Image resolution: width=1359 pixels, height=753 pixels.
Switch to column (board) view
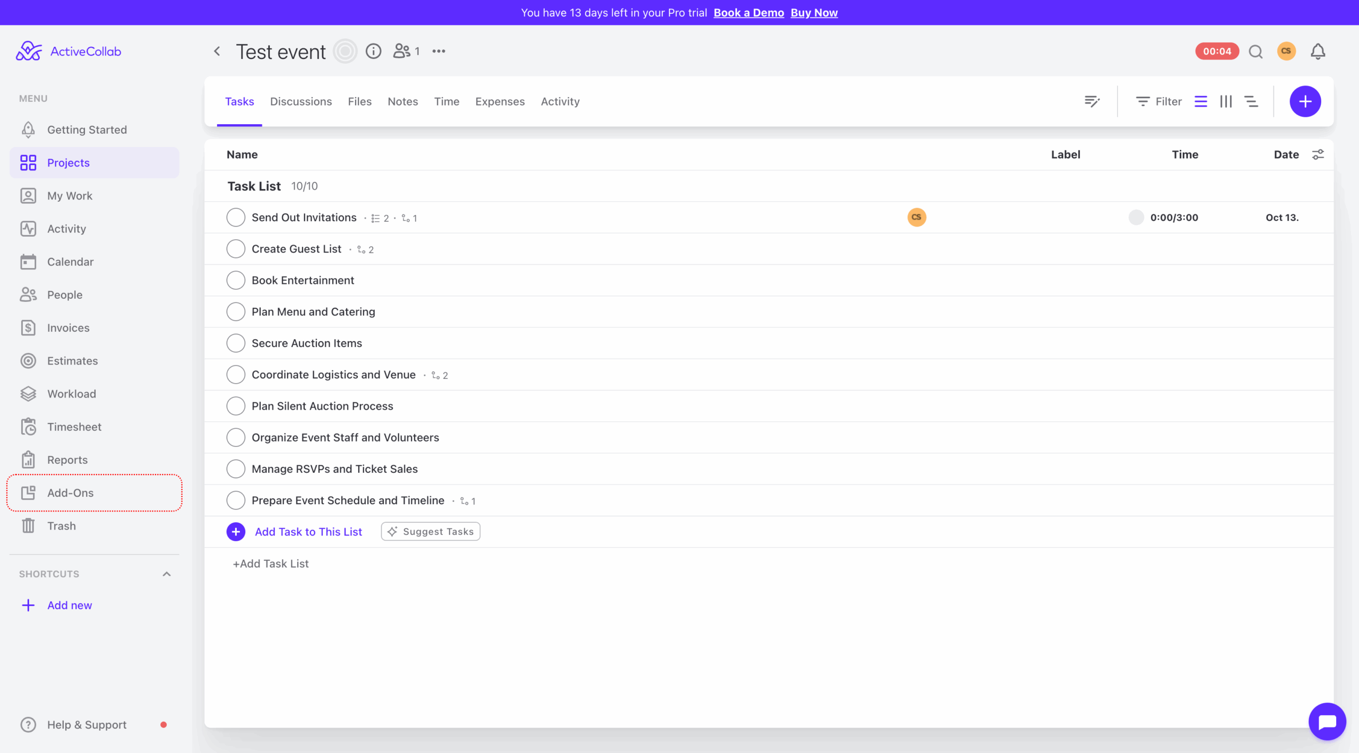click(1226, 101)
